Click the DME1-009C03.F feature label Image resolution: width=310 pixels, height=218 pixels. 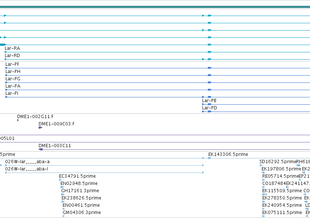[x=56, y=124]
